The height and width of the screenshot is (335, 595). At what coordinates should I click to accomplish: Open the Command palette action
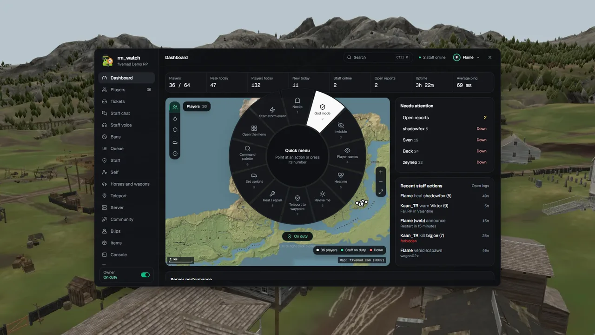click(247, 155)
